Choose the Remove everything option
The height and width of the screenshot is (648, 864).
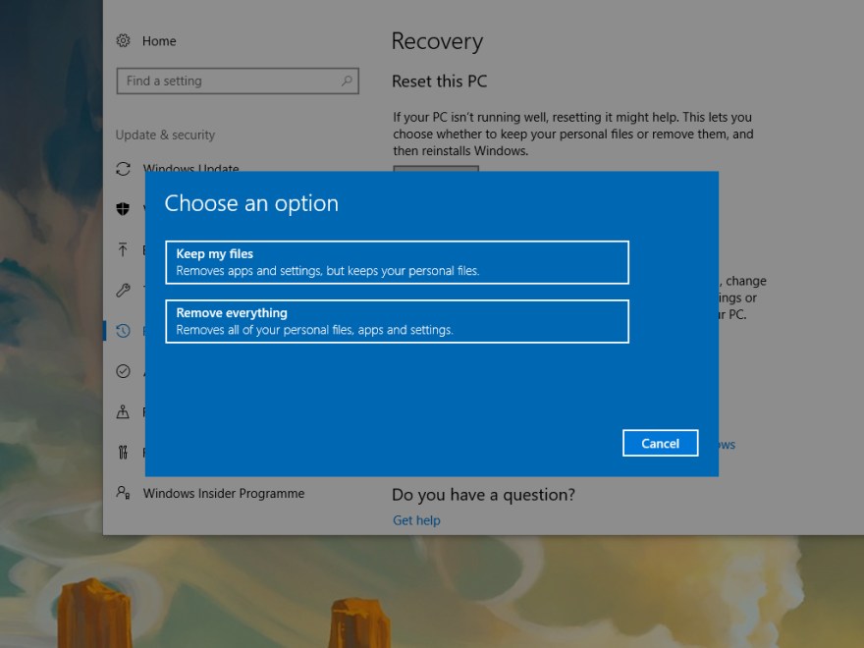397,321
